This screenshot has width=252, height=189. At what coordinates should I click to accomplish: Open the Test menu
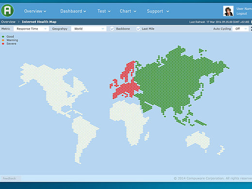[x=104, y=11]
